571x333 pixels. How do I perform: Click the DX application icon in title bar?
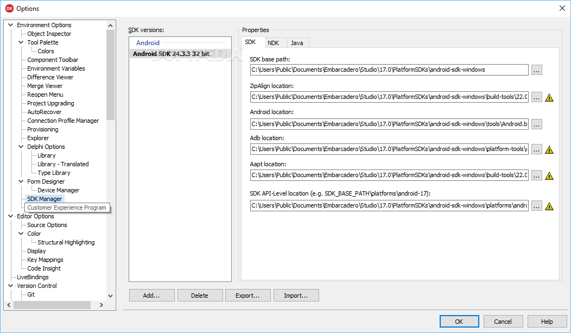(x=9, y=8)
